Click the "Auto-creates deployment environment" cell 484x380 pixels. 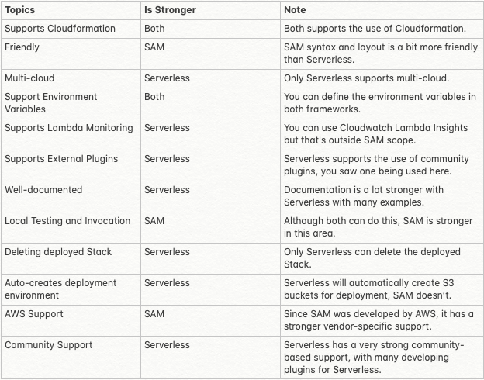(60, 289)
